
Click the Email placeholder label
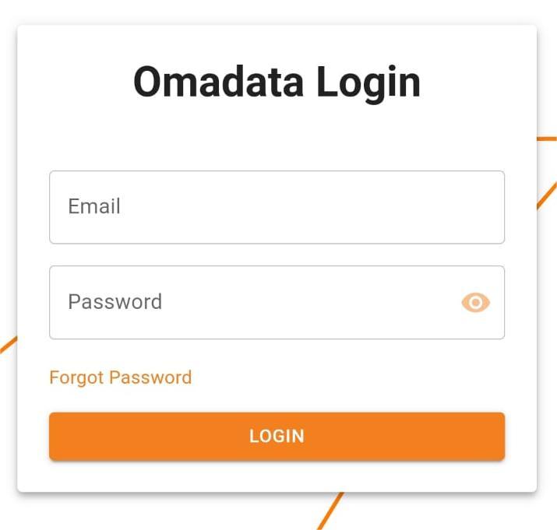[94, 206]
